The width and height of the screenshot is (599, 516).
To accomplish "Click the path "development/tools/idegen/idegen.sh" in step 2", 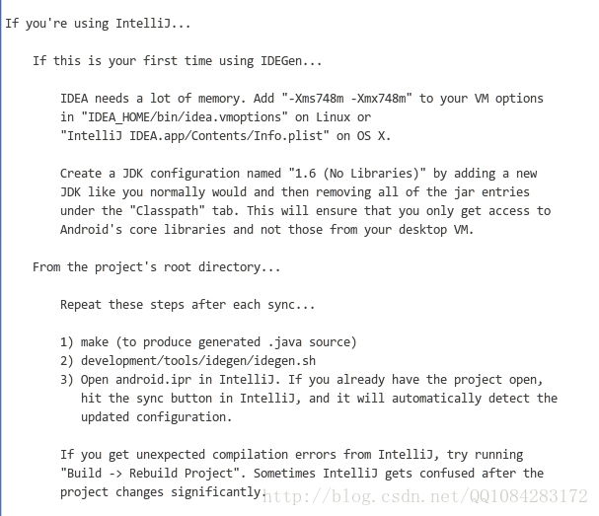I will [x=198, y=361].
